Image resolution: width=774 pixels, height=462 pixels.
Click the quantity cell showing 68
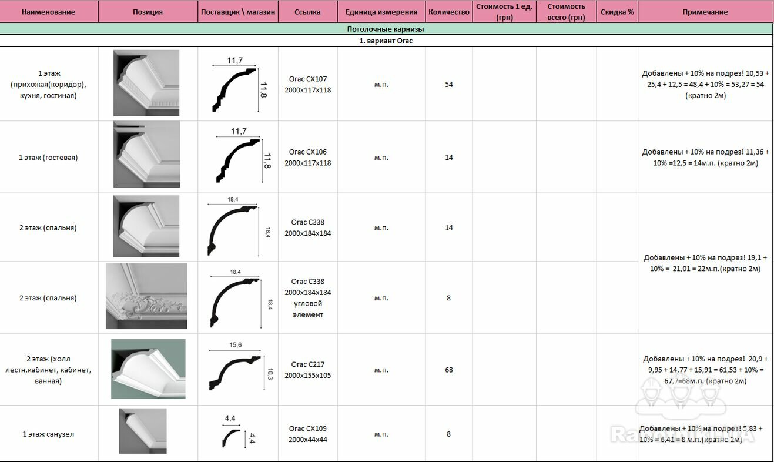(x=448, y=370)
